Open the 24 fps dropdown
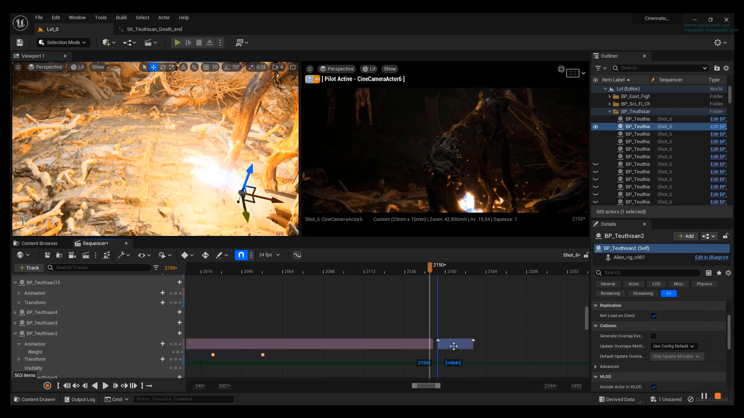This screenshot has height=418, width=744. tap(269, 255)
